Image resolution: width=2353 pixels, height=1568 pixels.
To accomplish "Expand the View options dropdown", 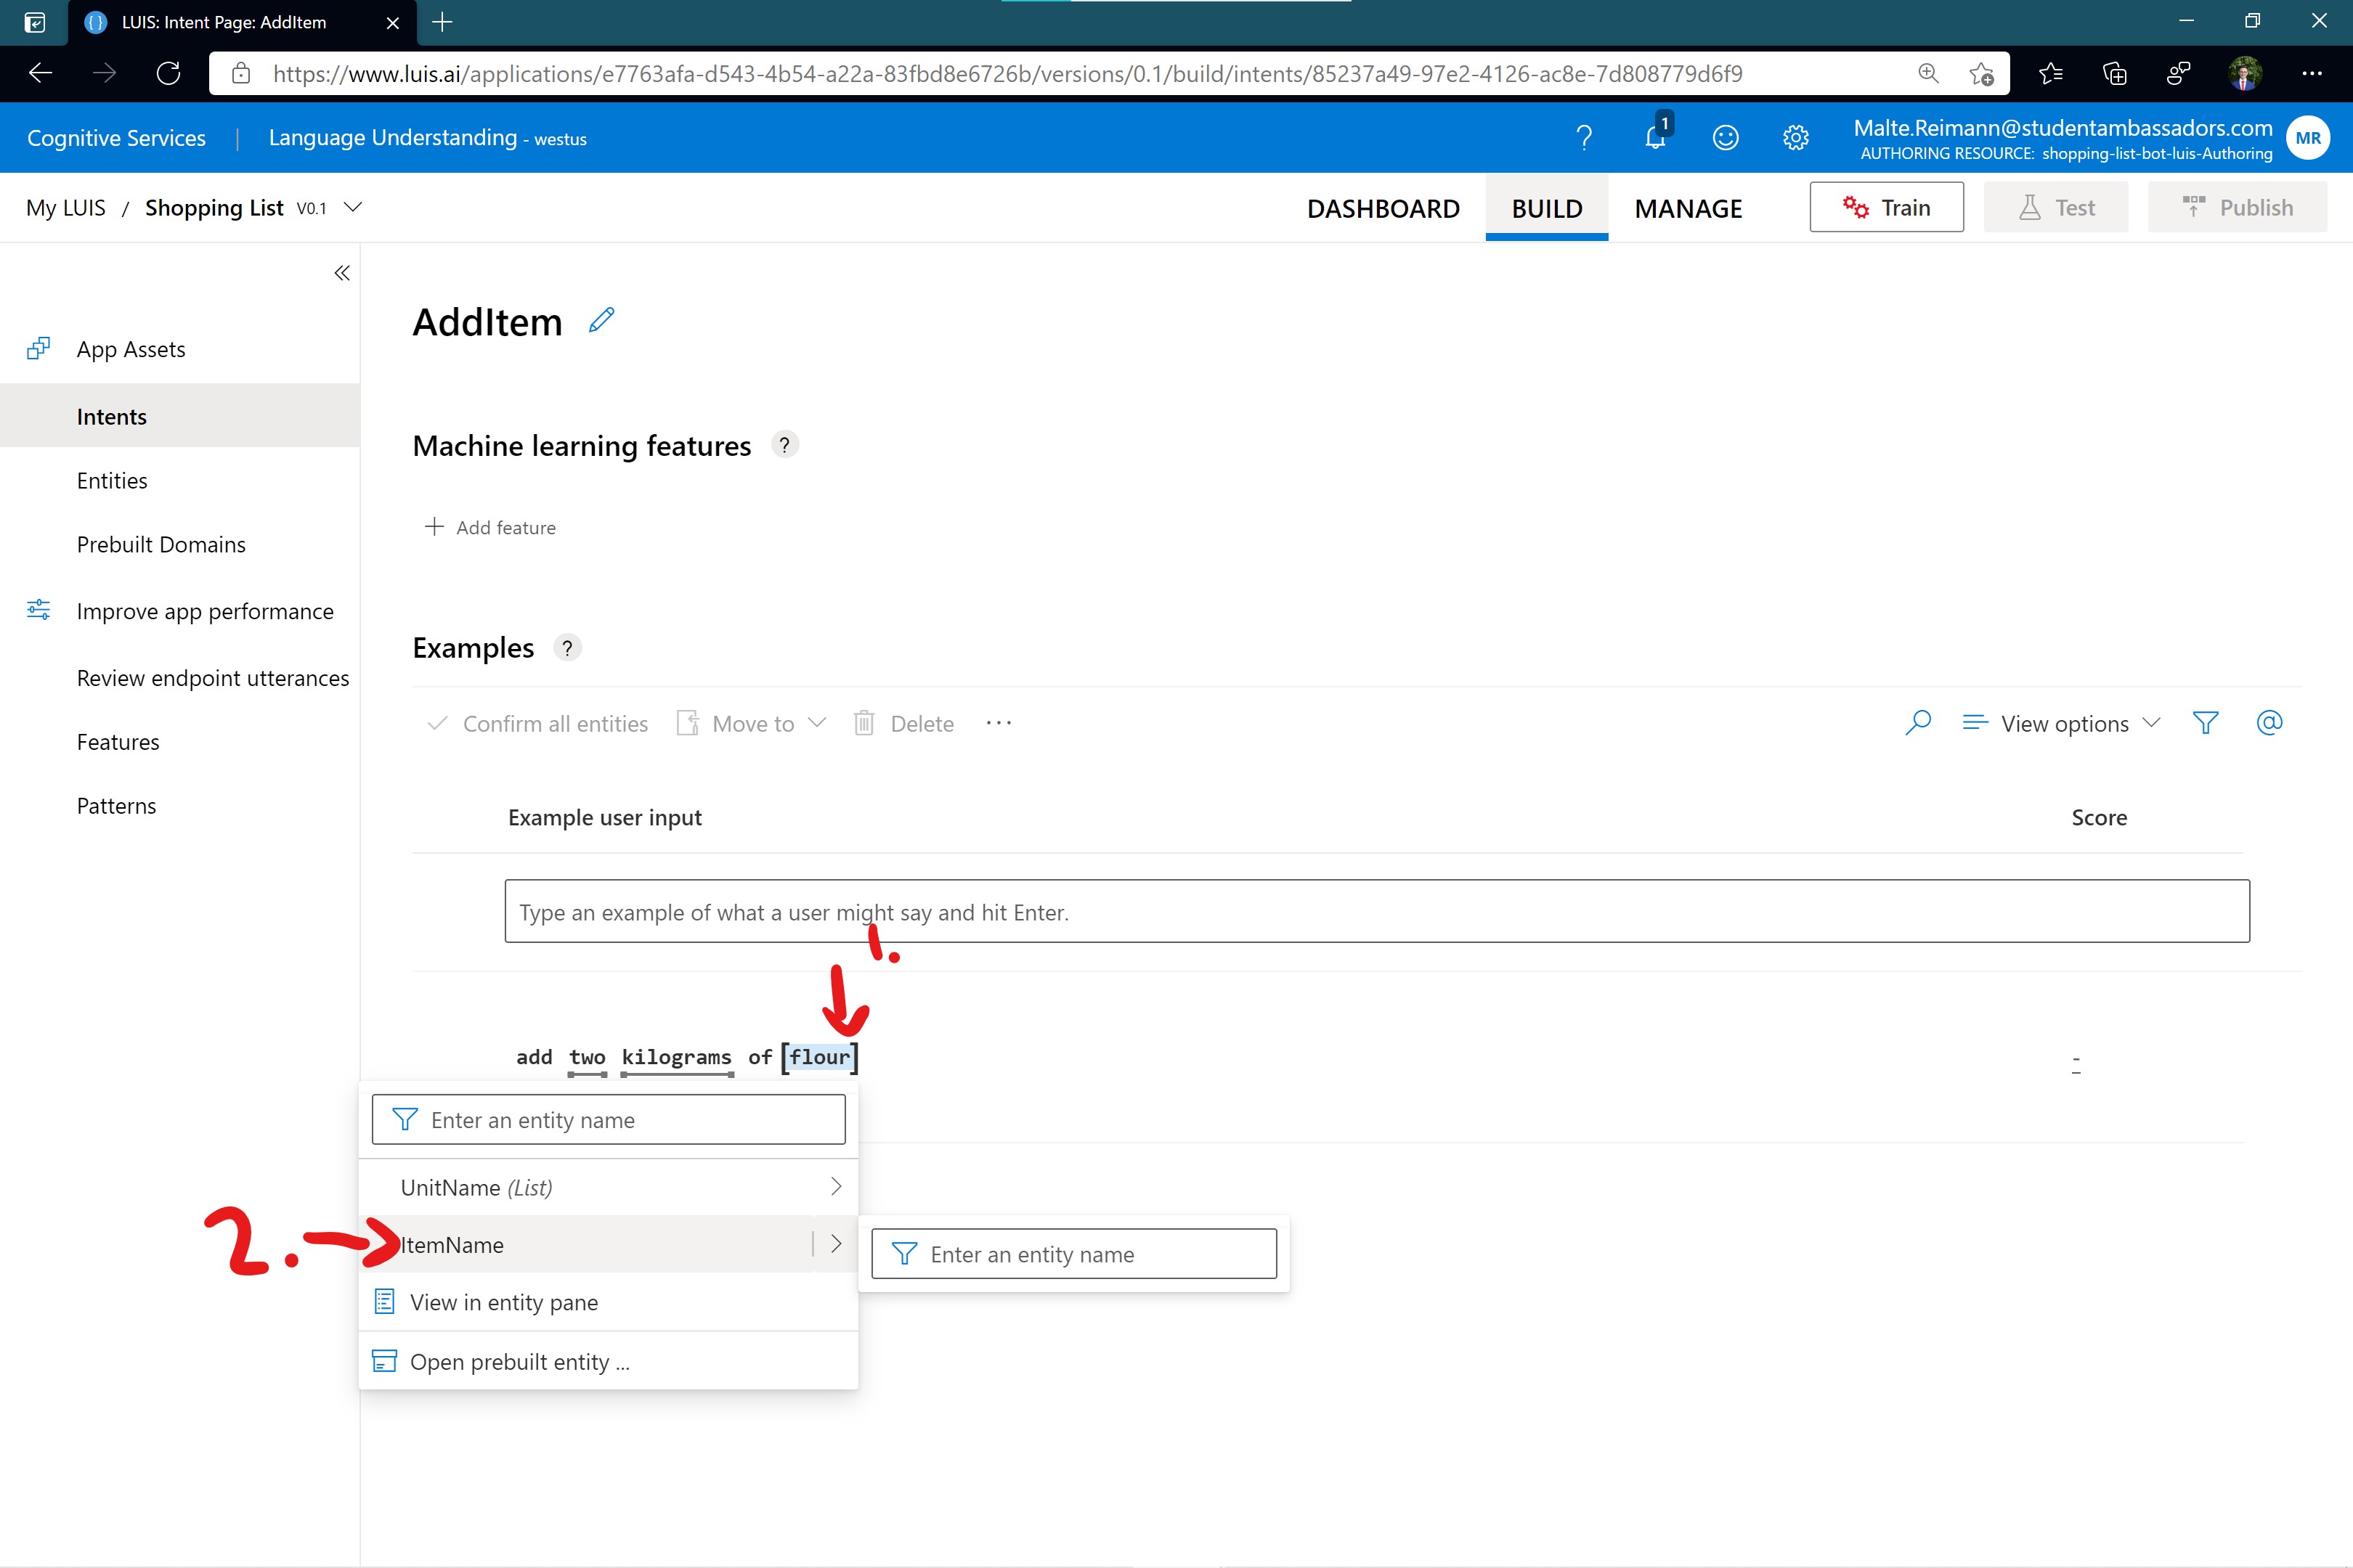I will pyautogui.click(x=2062, y=723).
